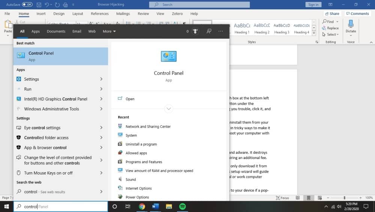375x212 pixels.
Task: Click in the taskbar search box
Action: (x=61, y=206)
